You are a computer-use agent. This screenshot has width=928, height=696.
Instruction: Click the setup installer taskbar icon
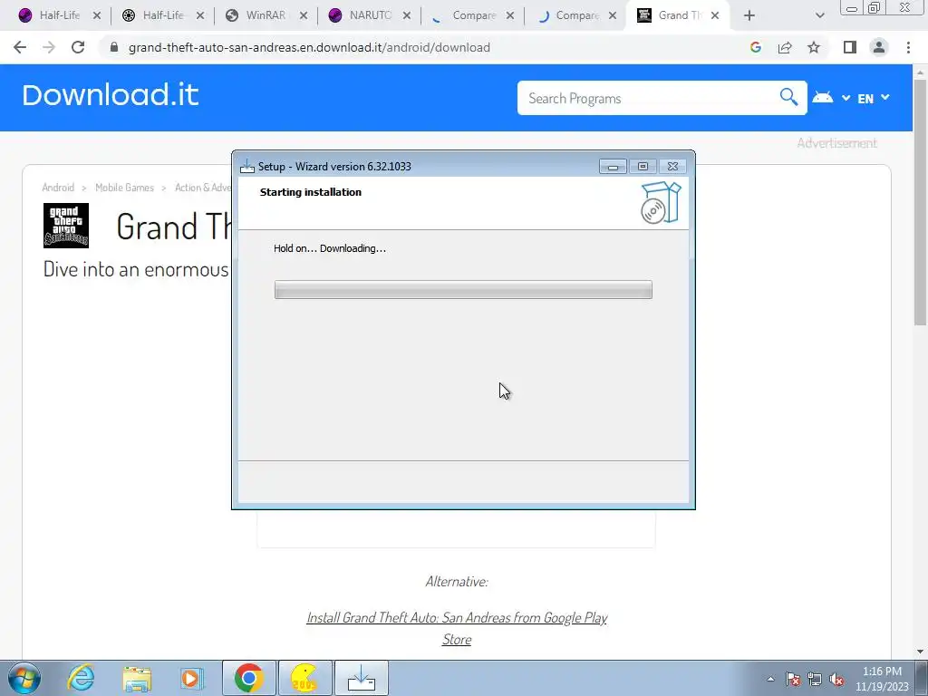pyautogui.click(x=362, y=678)
